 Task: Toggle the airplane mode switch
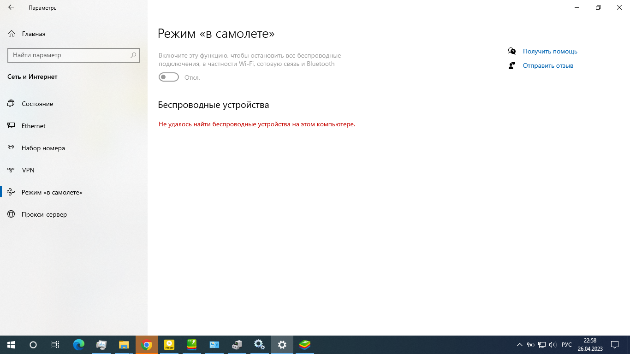[x=169, y=77]
